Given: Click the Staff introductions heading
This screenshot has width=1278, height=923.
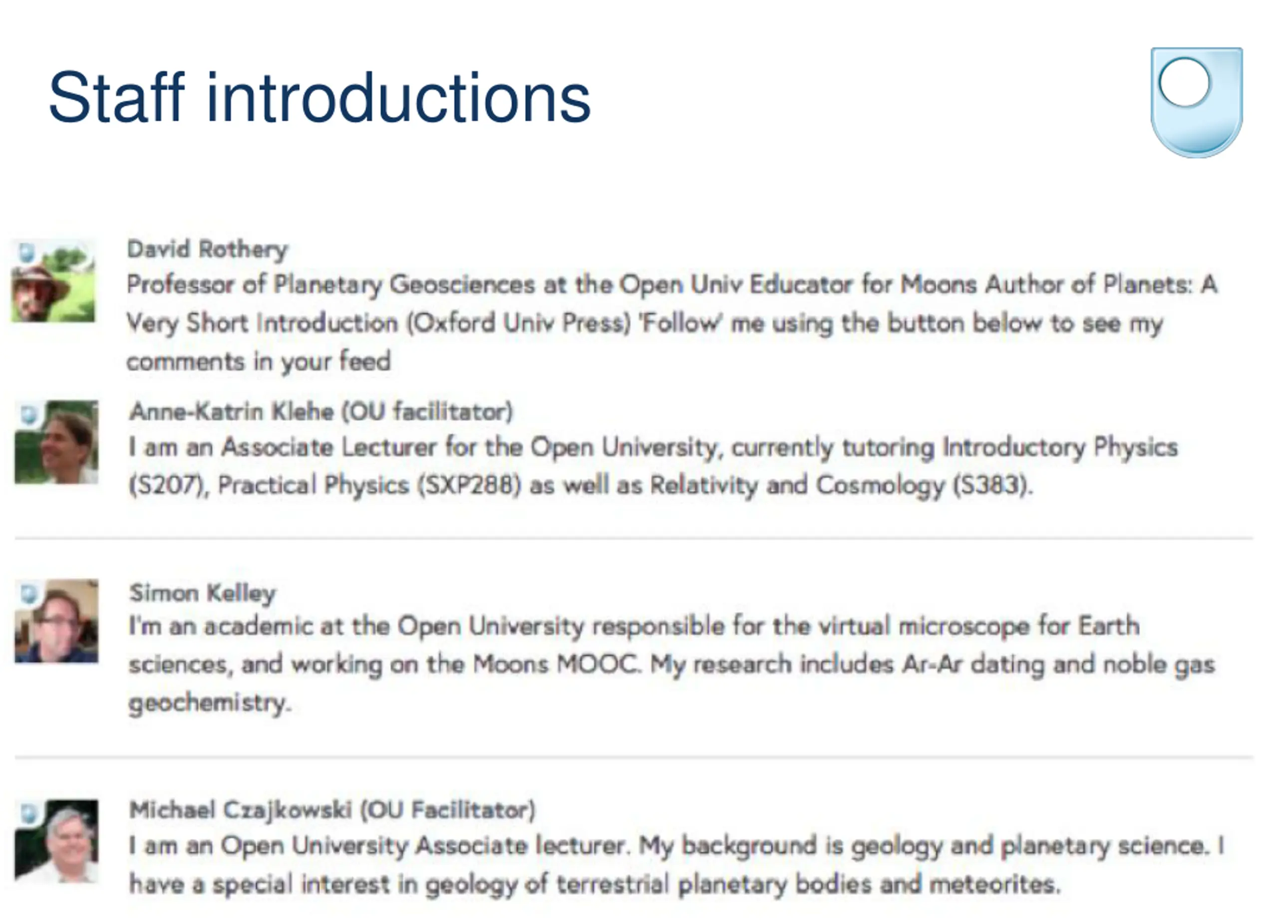Looking at the screenshot, I should tap(319, 97).
